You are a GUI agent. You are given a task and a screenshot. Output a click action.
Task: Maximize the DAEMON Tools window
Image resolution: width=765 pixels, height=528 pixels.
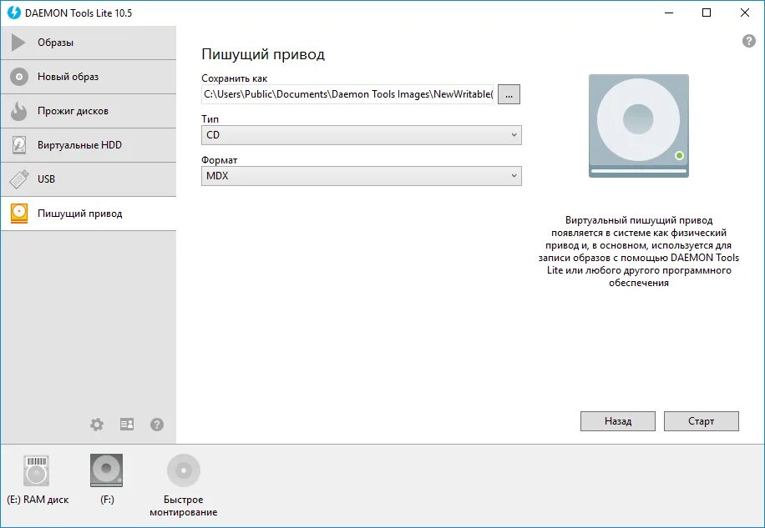pyautogui.click(x=707, y=13)
